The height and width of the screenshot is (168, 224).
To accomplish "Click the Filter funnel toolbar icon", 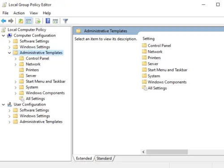I will click(65, 21).
